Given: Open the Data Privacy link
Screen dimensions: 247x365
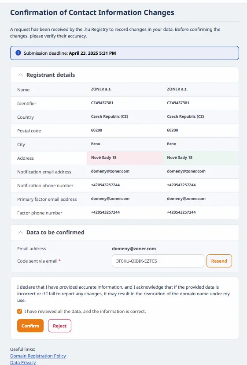Looking at the screenshot, I should (23, 362).
